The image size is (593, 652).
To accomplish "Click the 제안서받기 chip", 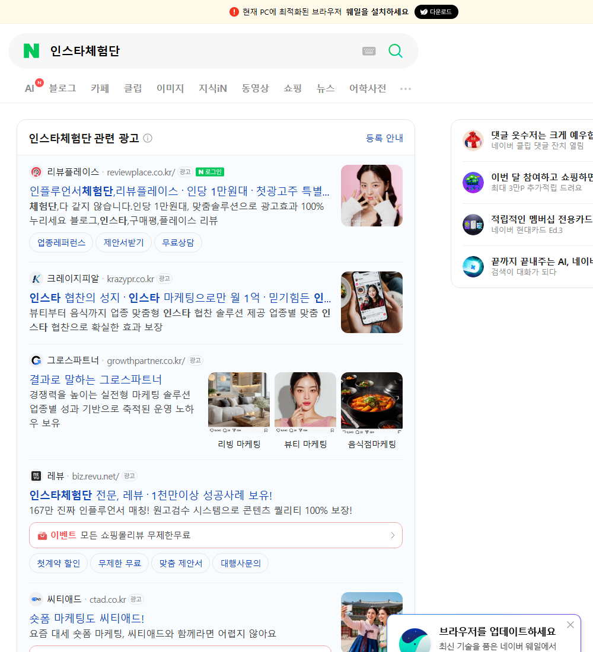I will pos(123,242).
